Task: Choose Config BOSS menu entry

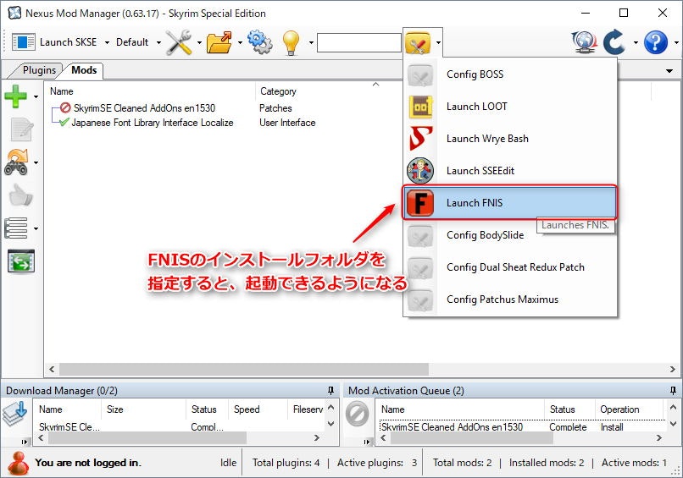Action: coord(509,74)
